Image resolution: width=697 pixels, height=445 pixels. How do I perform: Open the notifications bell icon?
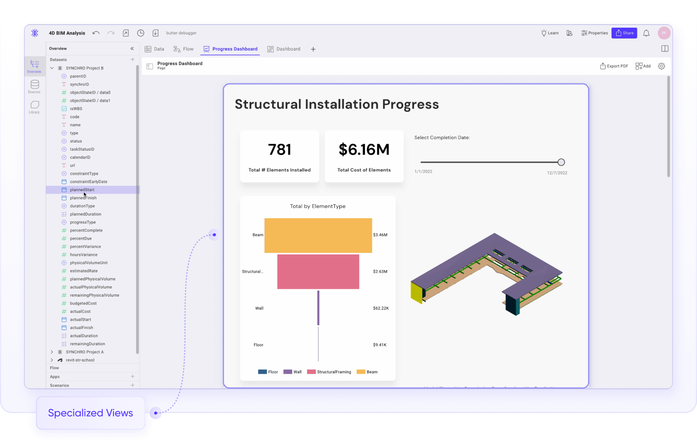[x=646, y=33]
